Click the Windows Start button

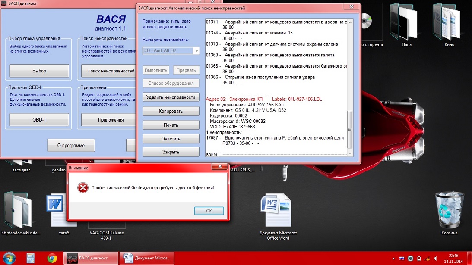9,258
